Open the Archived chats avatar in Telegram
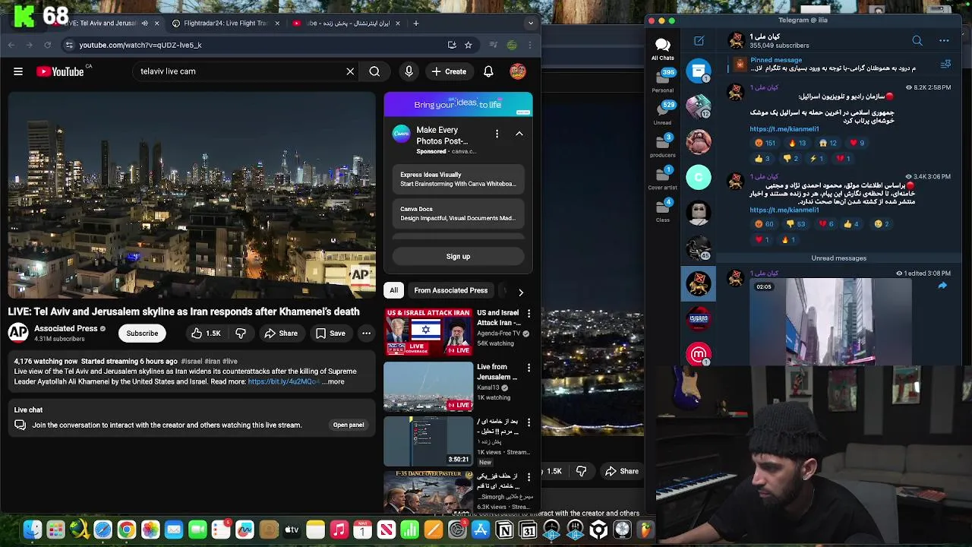 (699, 71)
